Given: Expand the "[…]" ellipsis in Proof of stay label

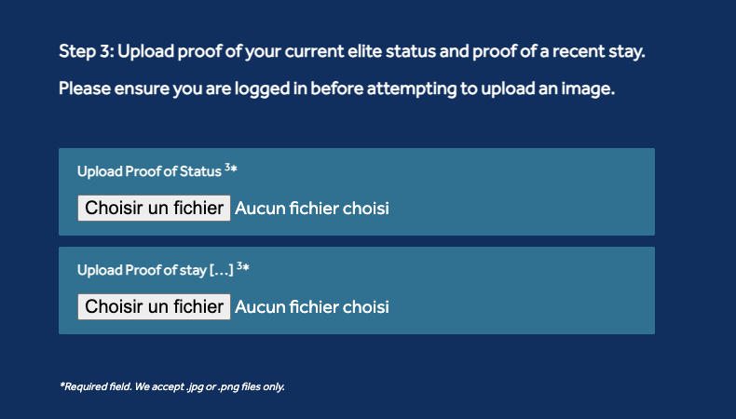Looking at the screenshot, I should (221, 271).
